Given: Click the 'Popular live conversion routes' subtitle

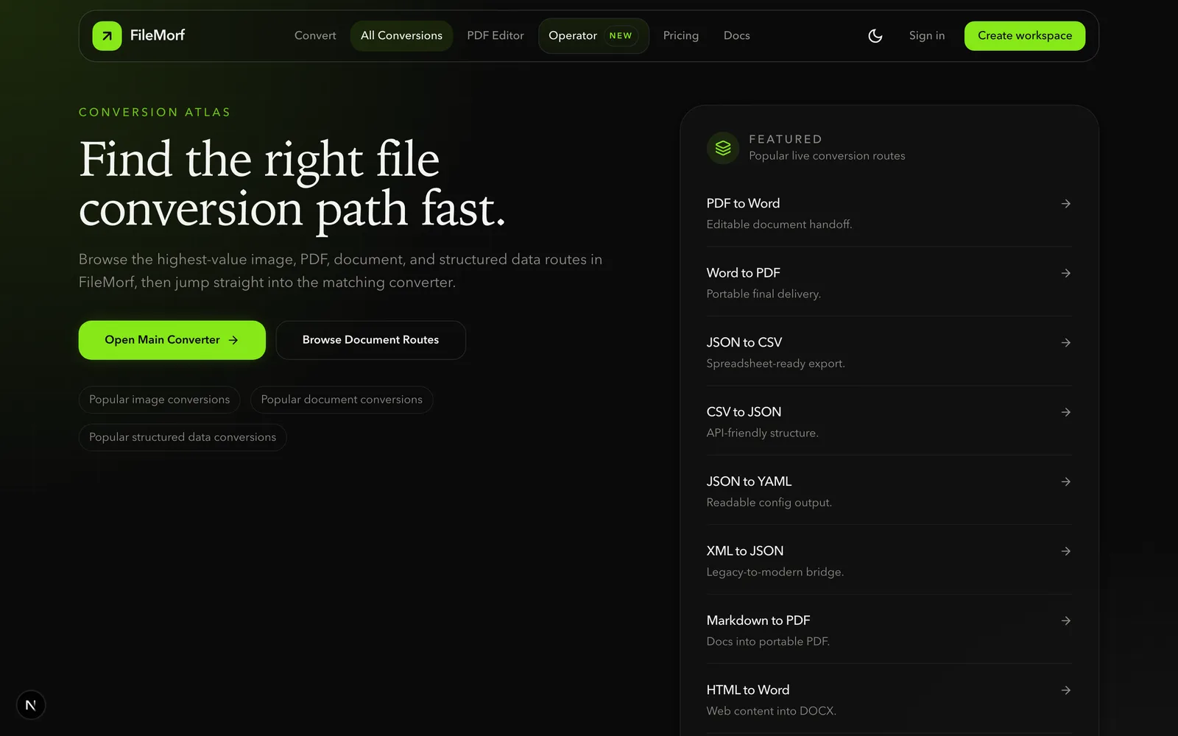Looking at the screenshot, I should click(x=827, y=156).
